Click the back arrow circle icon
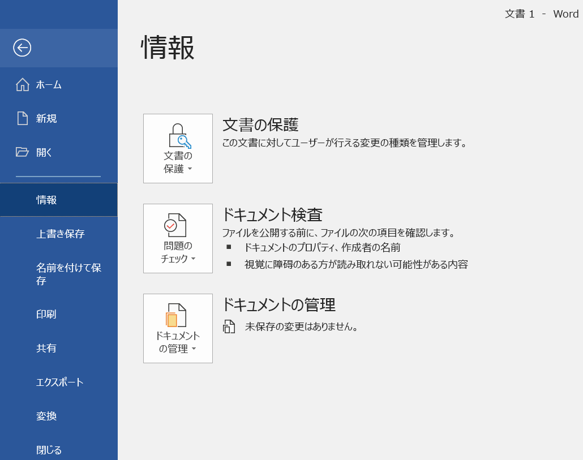 [x=22, y=48]
